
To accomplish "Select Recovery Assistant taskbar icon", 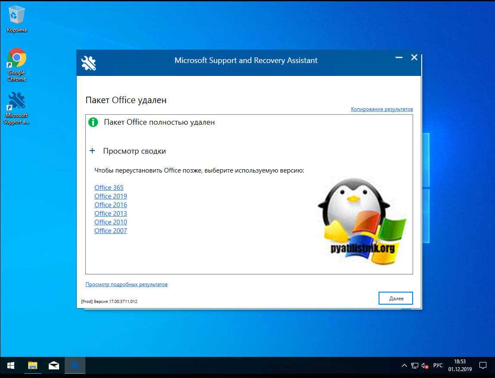I will [x=75, y=365].
